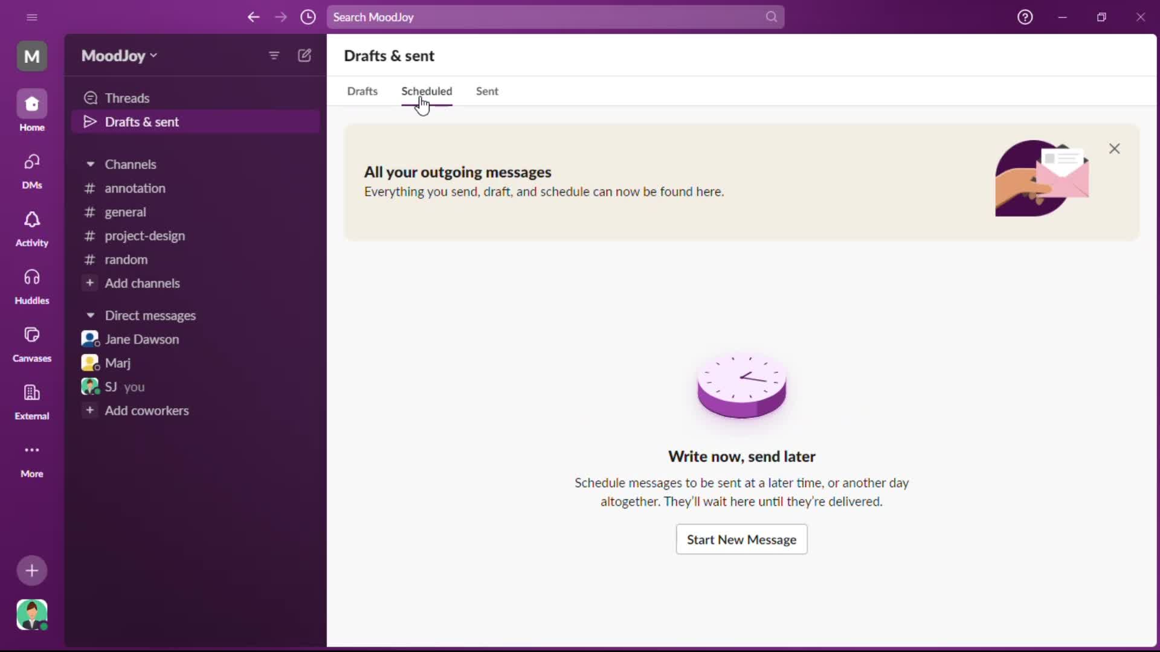The height and width of the screenshot is (652, 1160).
Task: Click the More options ellipsis icon
Action: [x=32, y=450]
